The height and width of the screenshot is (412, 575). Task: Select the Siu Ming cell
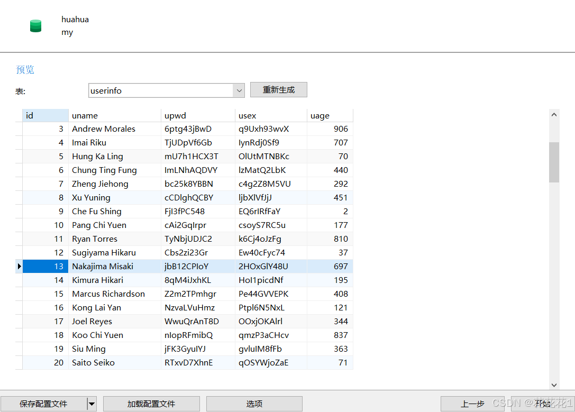point(115,349)
